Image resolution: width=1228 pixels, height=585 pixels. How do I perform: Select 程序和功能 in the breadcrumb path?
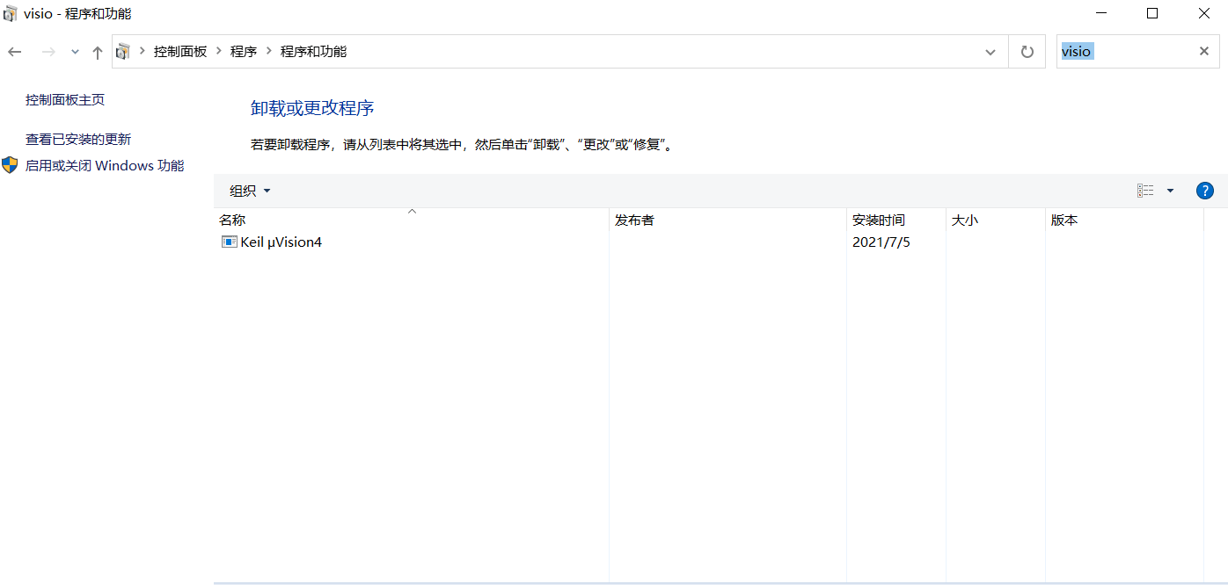[x=313, y=51]
